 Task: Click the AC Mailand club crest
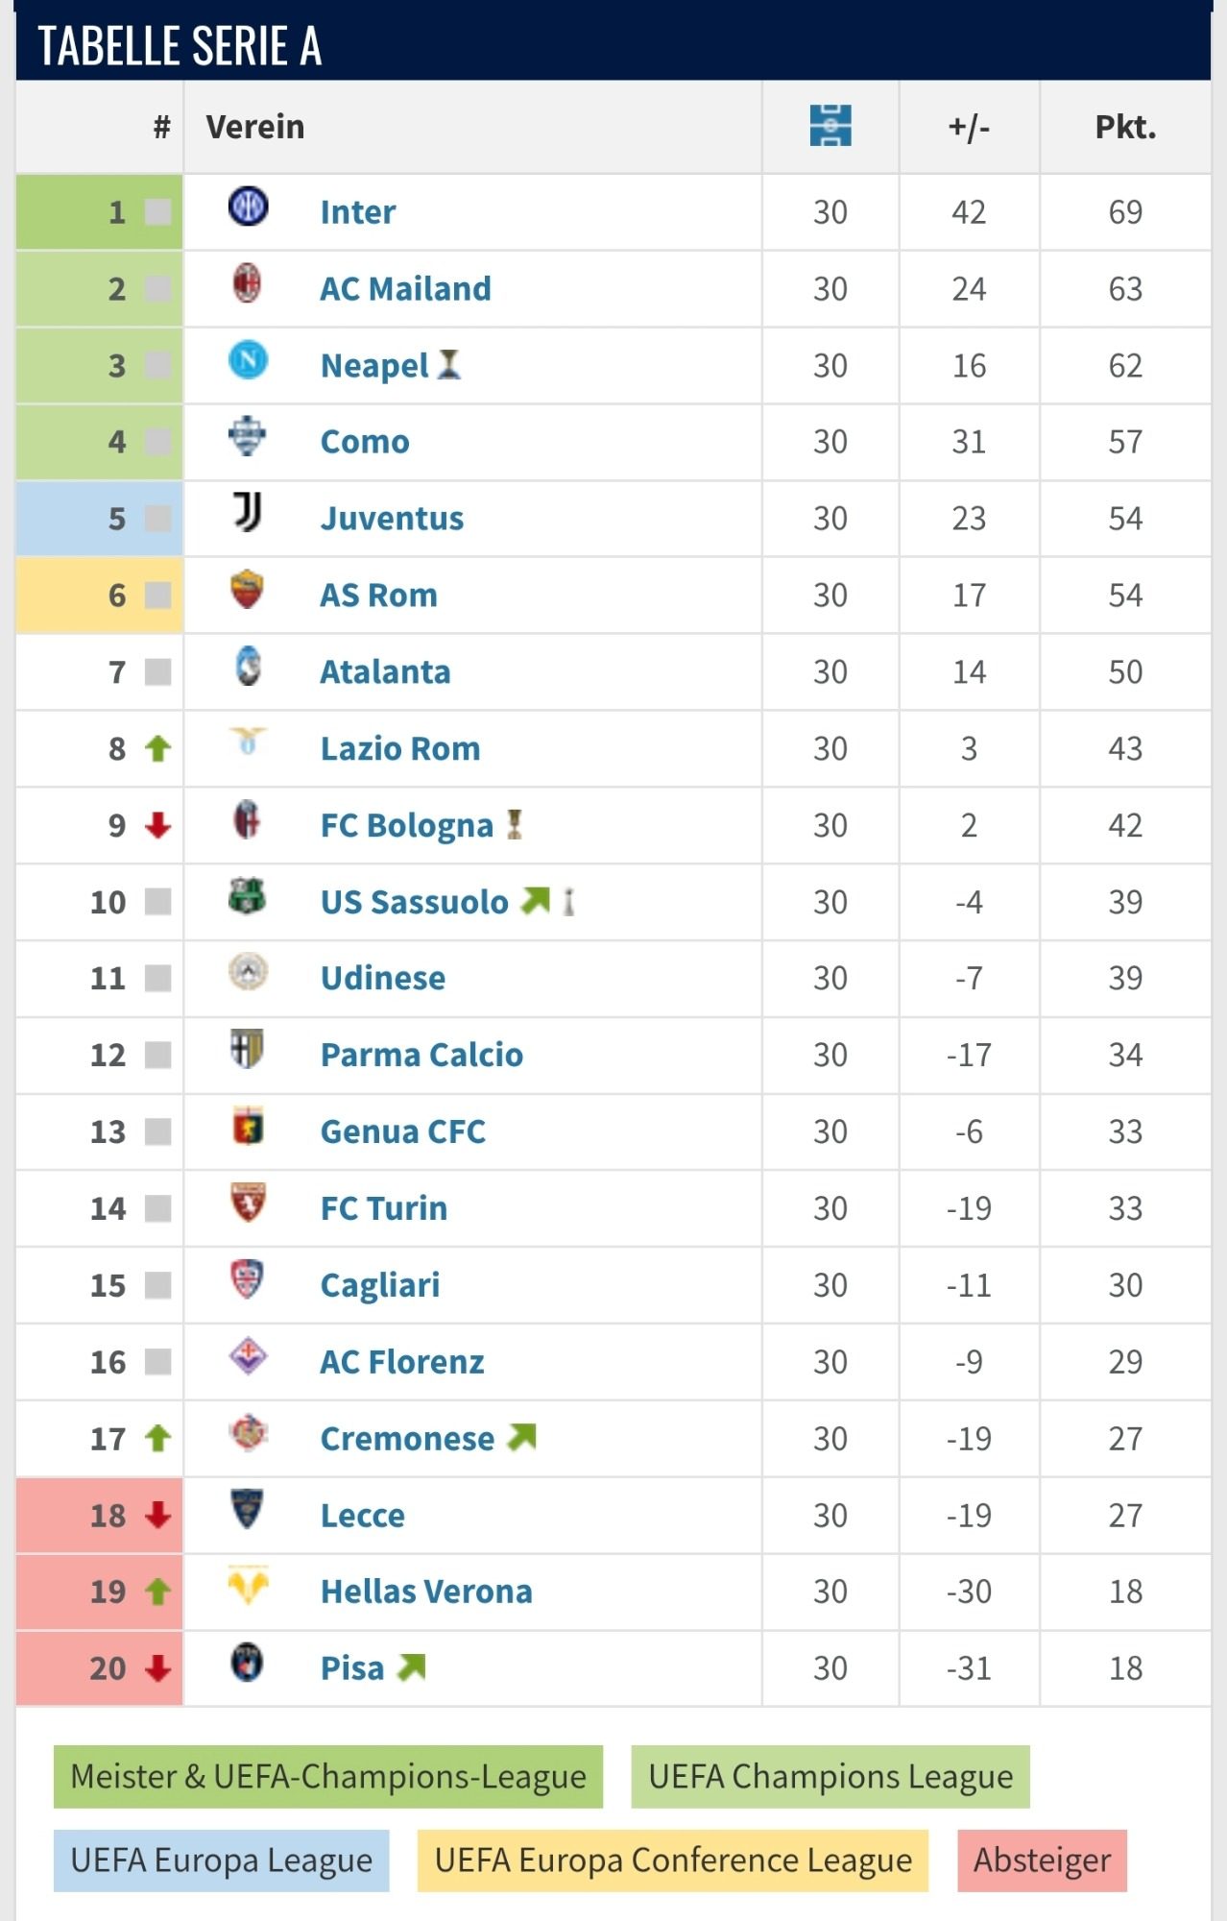[x=248, y=284]
